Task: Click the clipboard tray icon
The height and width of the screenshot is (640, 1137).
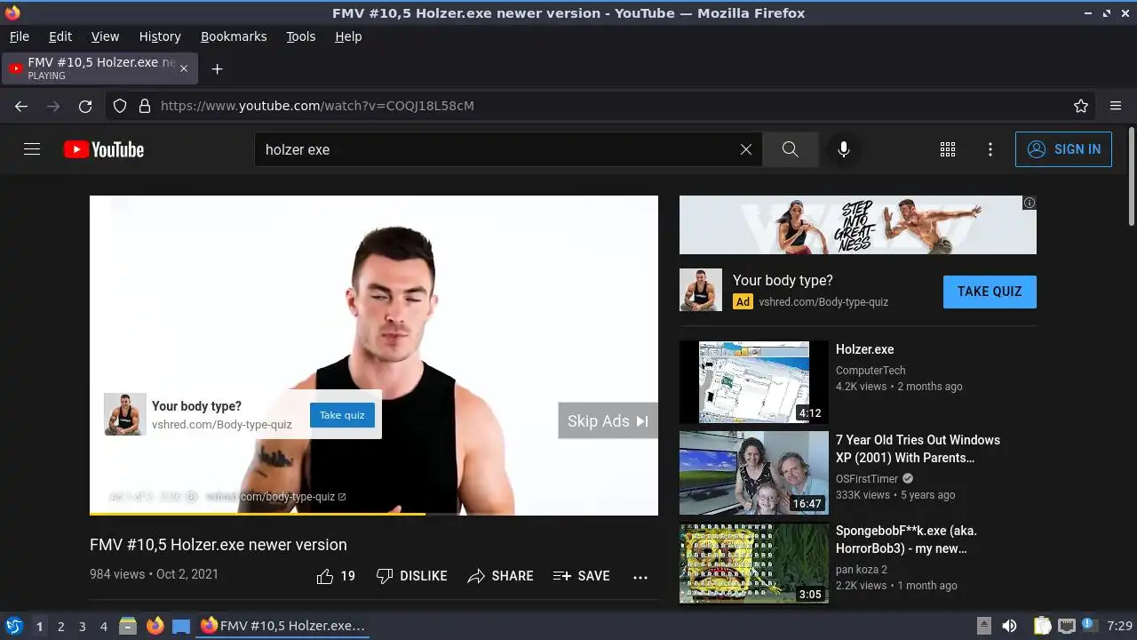Action: click(1043, 626)
